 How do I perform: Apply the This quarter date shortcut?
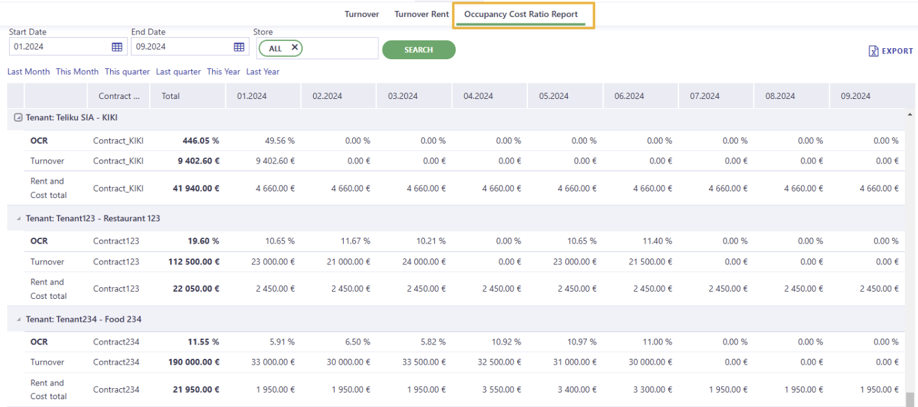tap(127, 72)
